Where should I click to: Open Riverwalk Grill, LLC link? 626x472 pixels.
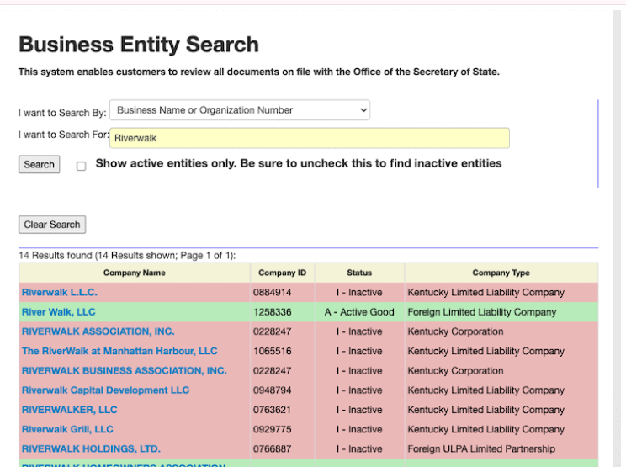point(67,429)
